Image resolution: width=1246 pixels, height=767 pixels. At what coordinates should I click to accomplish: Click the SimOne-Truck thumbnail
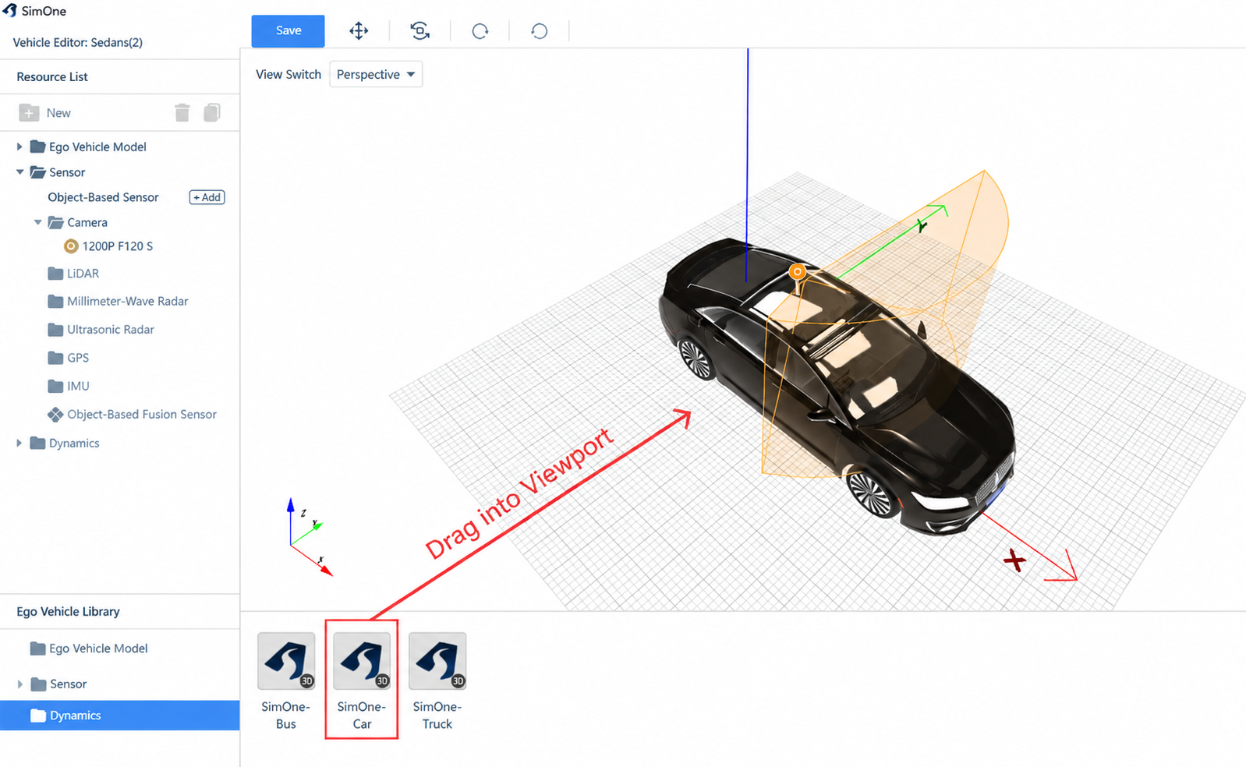coord(437,661)
